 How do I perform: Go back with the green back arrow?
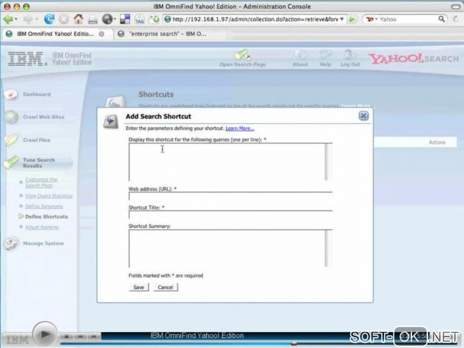coord(8,20)
